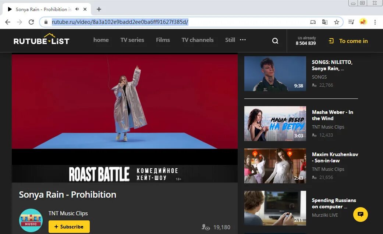Open the TNT Music channel avatar
Screen dimensions: 383x234
coord(31,220)
